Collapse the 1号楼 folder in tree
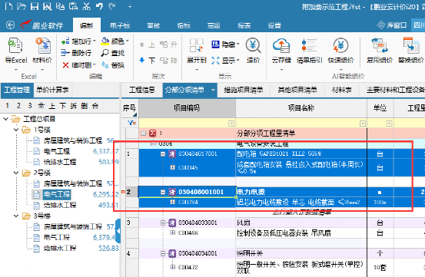 pos(16,130)
